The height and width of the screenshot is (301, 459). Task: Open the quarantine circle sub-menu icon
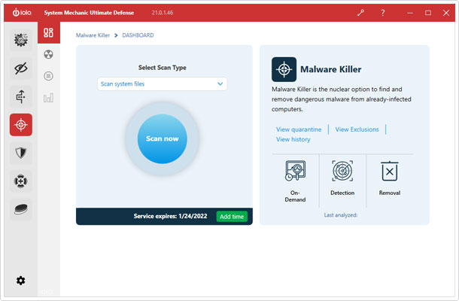pos(49,76)
